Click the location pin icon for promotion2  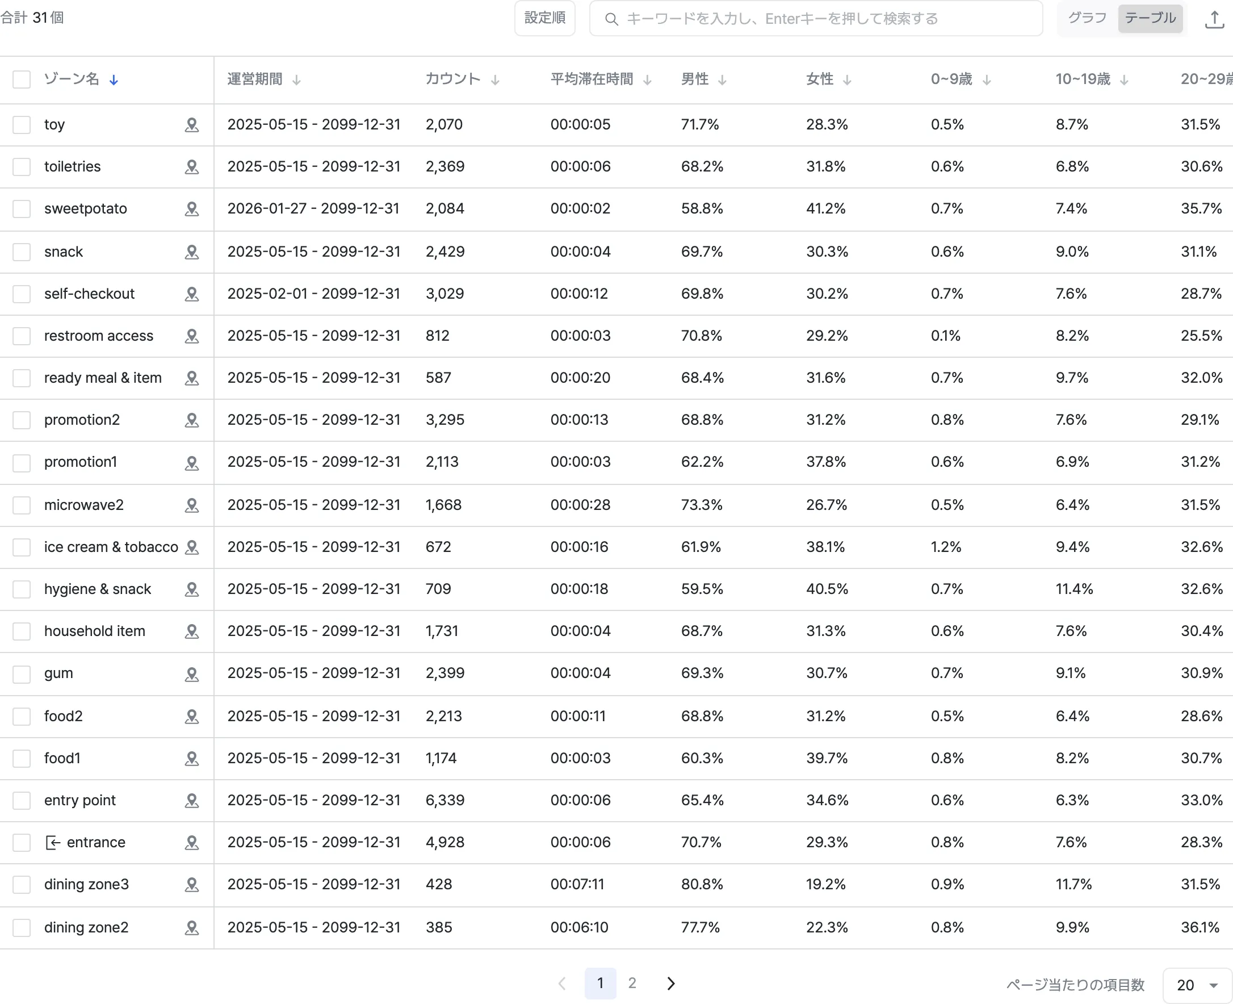coord(191,420)
